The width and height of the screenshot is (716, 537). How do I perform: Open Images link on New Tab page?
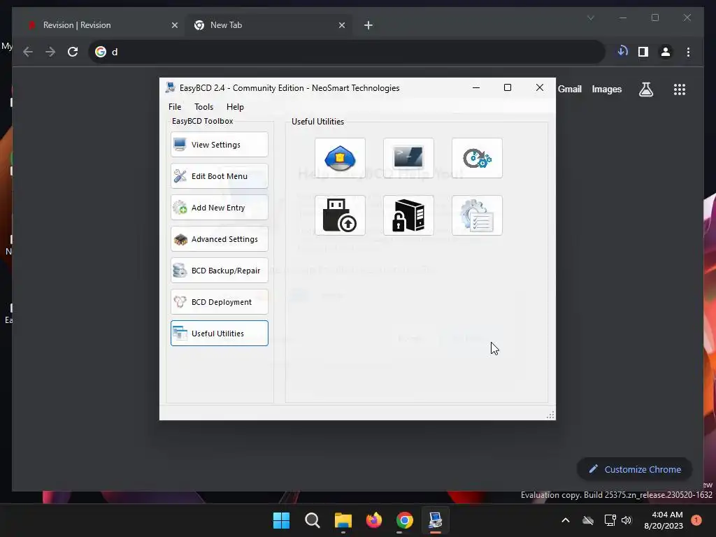click(606, 89)
